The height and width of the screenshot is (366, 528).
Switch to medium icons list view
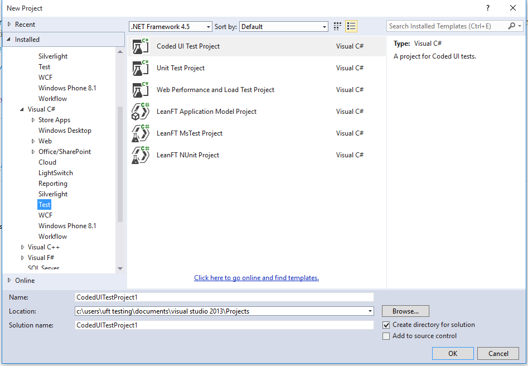point(351,26)
